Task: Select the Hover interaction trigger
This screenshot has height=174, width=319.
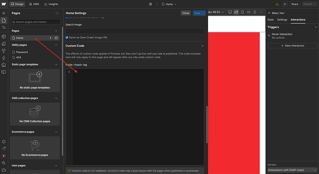Action: click(x=292, y=36)
